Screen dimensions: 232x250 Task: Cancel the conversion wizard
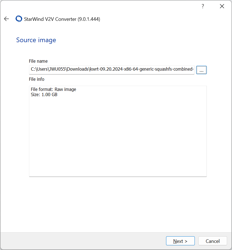213,241
